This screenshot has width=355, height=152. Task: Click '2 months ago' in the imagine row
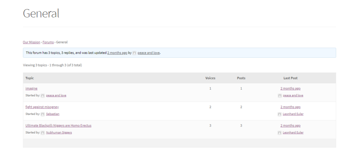[x=290, y=88]
